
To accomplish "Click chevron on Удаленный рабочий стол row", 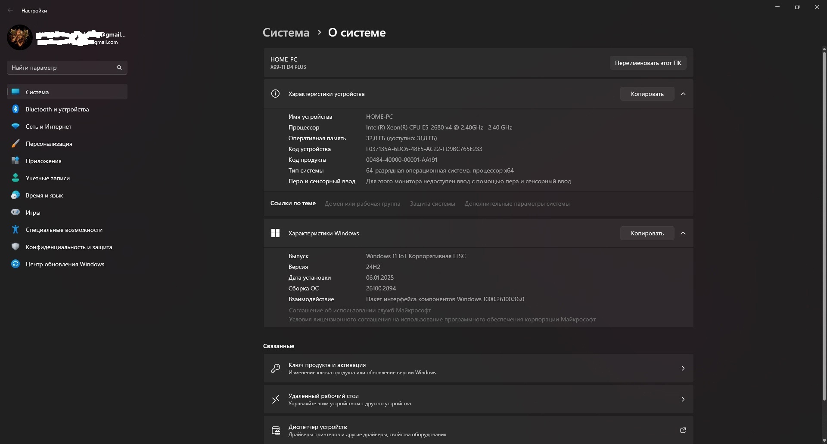I will [x=683, y=399].
